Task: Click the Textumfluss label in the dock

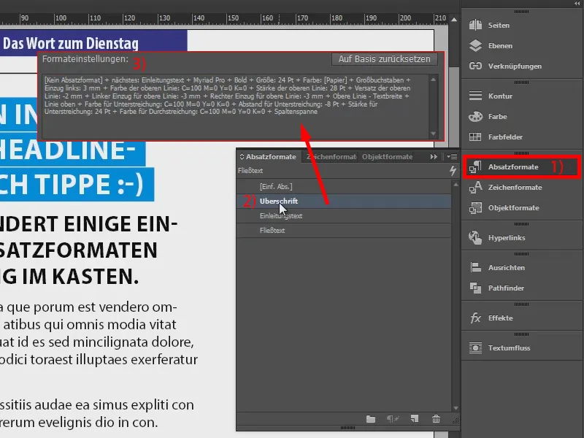Action: pos(509,348)
